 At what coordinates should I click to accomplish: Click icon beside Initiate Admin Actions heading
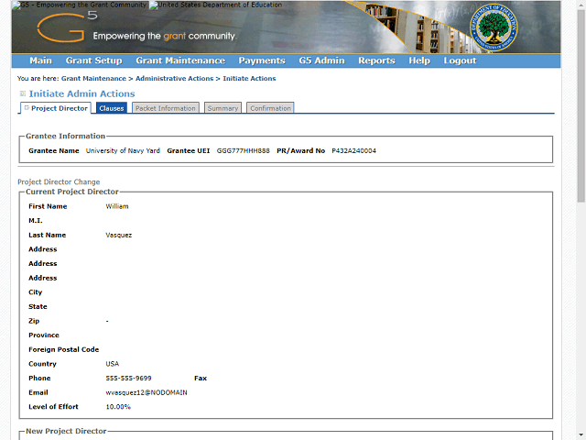click(x=22, y=93)
